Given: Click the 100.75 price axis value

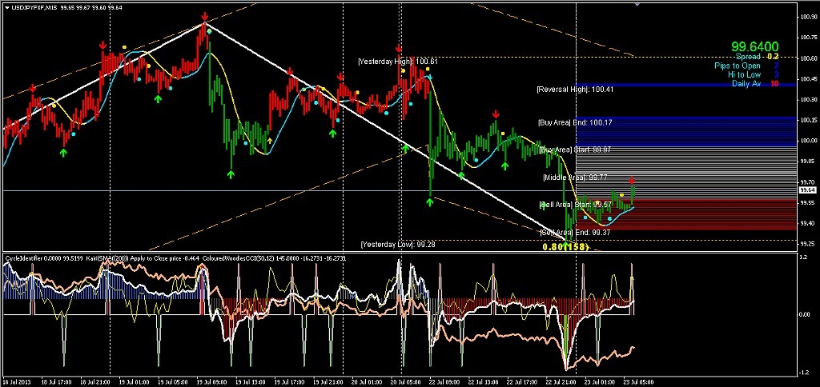Looking at the screenshot, I should [x=809, y=38].
